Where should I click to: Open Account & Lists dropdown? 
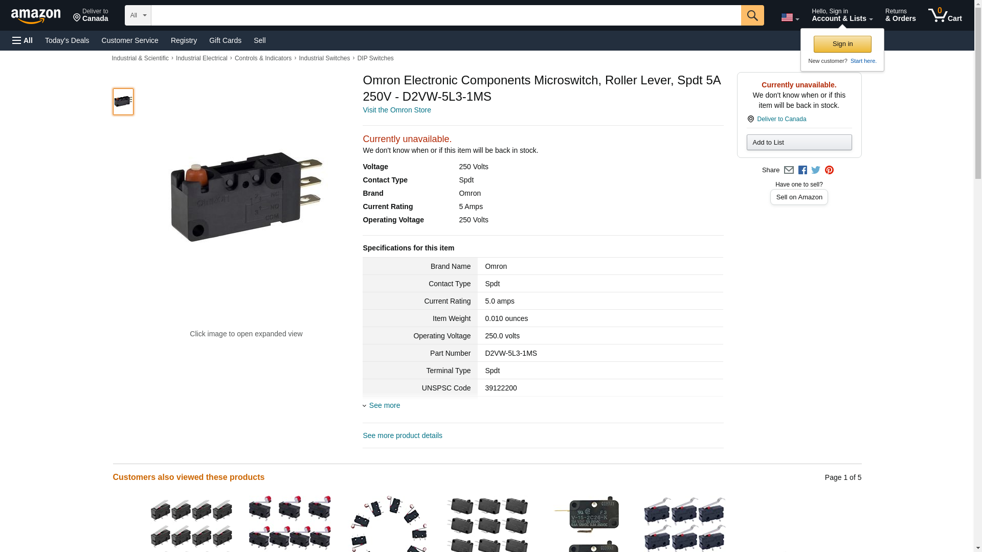(842, 15)
